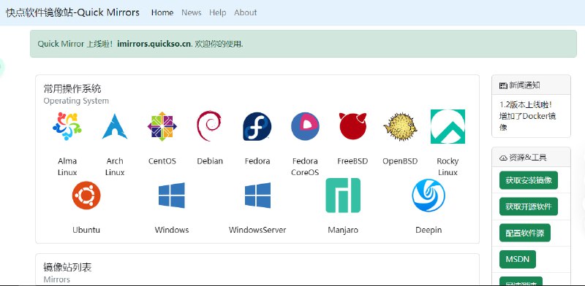The width and height of the screenshot is (585, 286).
Task: Open the MSDN green button
Action: [518, 259]
